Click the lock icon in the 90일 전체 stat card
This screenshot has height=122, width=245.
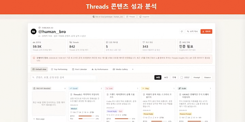point(180,42)
